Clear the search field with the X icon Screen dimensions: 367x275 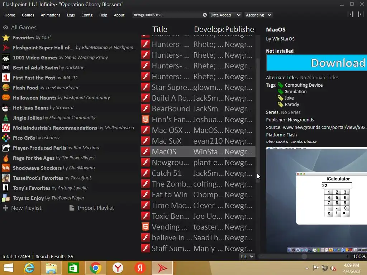coord(205,15)
